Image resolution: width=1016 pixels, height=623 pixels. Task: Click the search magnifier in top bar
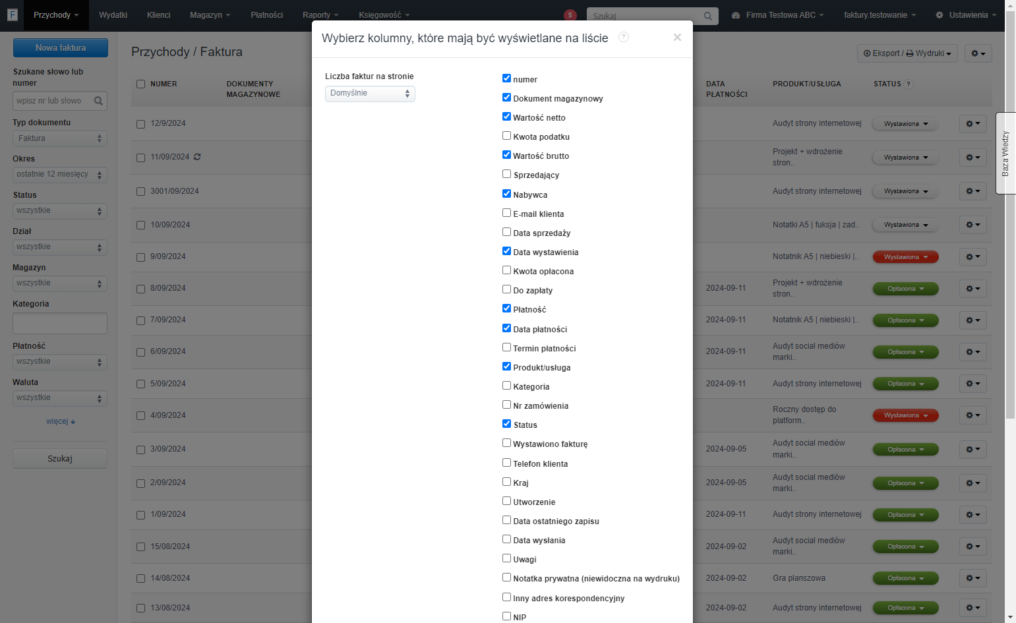tap(707, 16)
